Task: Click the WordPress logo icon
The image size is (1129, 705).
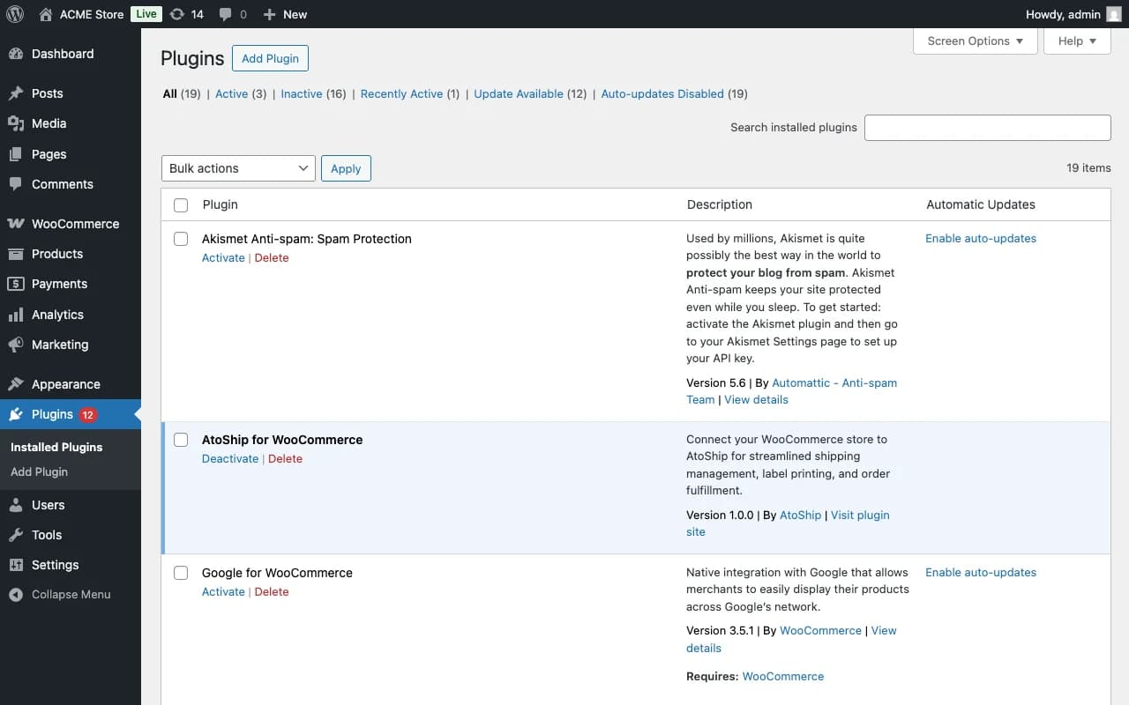Action: (x=14, y=14)
